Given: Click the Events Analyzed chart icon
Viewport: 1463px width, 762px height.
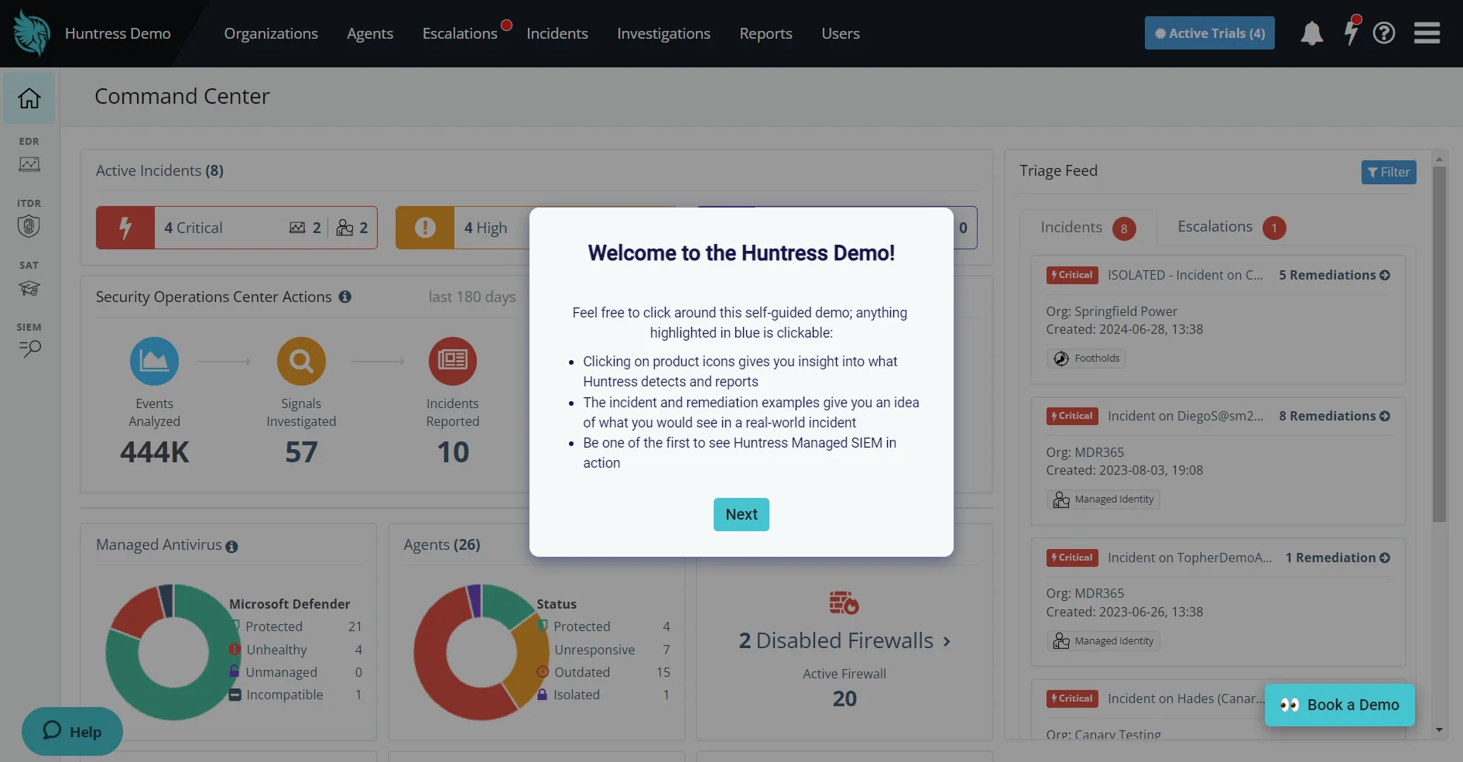Looking at the screenshot, I should [154, 361].
